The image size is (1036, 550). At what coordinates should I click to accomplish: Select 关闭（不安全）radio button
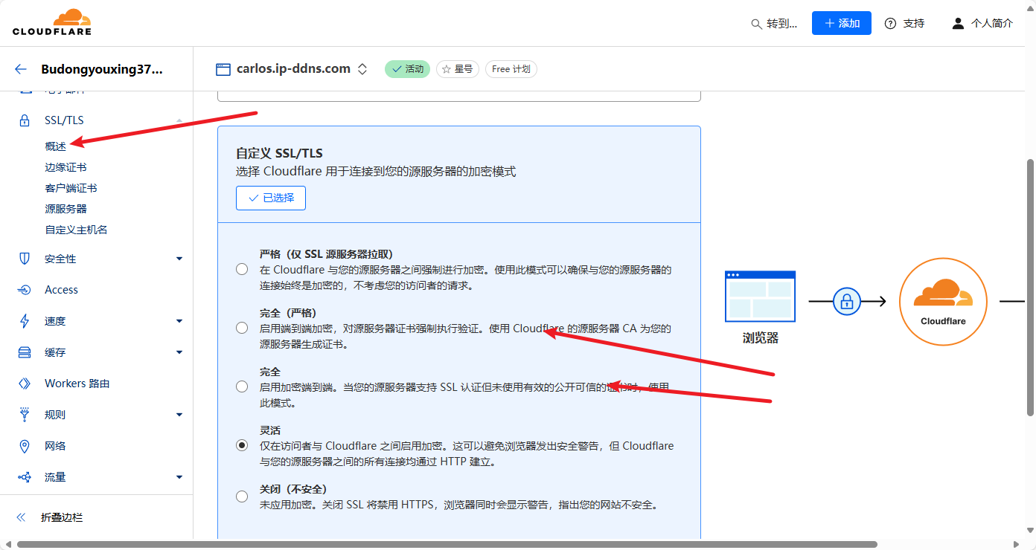[242, 496]
